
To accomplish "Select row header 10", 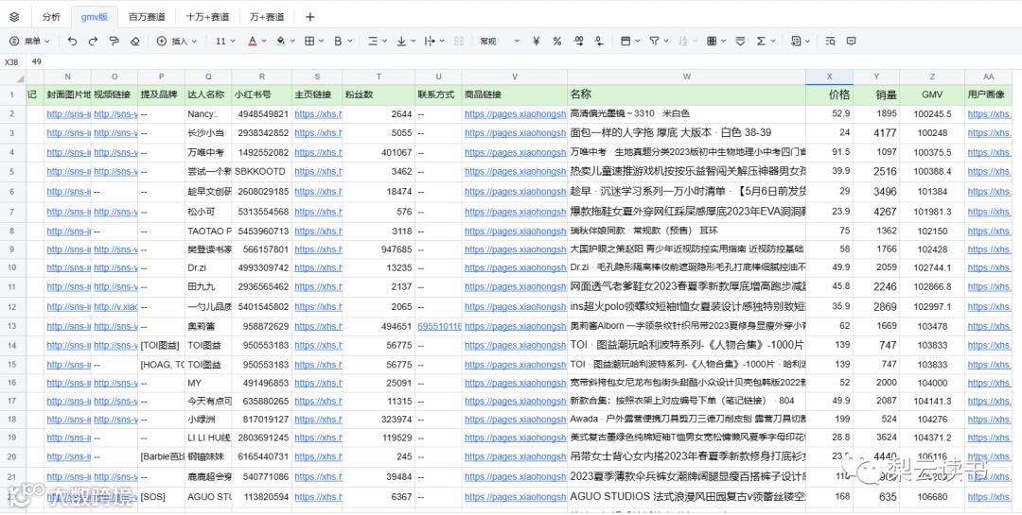I will click(x=12, y=267).
